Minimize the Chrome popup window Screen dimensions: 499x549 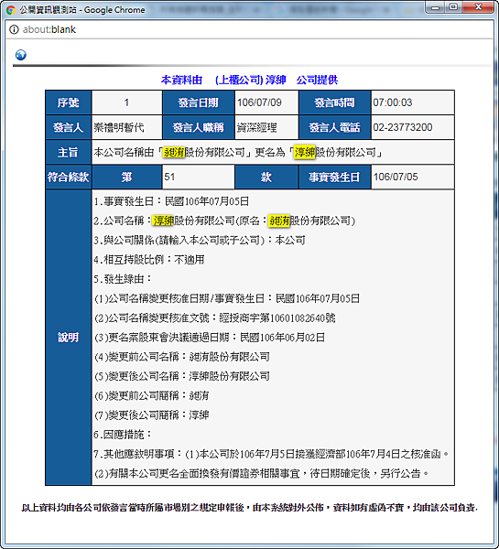436,7
